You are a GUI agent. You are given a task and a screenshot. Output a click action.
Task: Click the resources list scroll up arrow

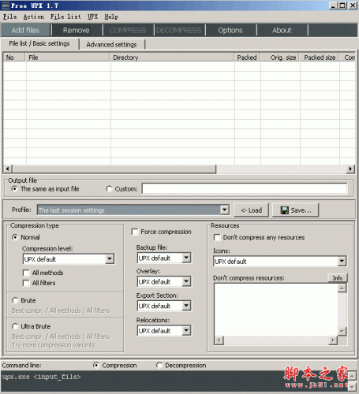pos(342,288)
